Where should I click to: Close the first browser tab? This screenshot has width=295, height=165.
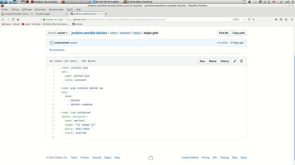click(32, 14)
